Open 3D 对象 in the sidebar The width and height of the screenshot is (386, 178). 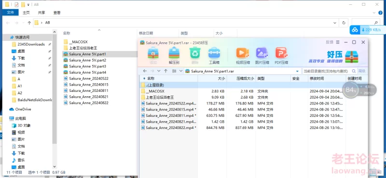tap(21, 126)
